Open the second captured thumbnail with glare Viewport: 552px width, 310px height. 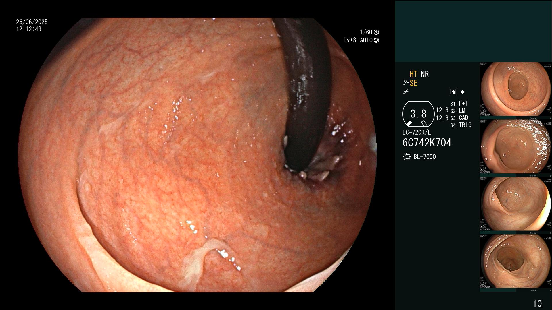(x=515, y=147)
